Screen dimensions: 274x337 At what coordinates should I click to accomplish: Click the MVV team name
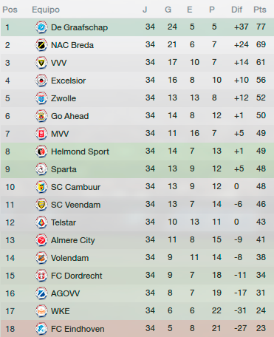(60, 134)
